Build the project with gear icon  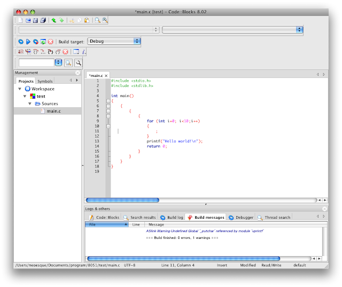point(21,42)
